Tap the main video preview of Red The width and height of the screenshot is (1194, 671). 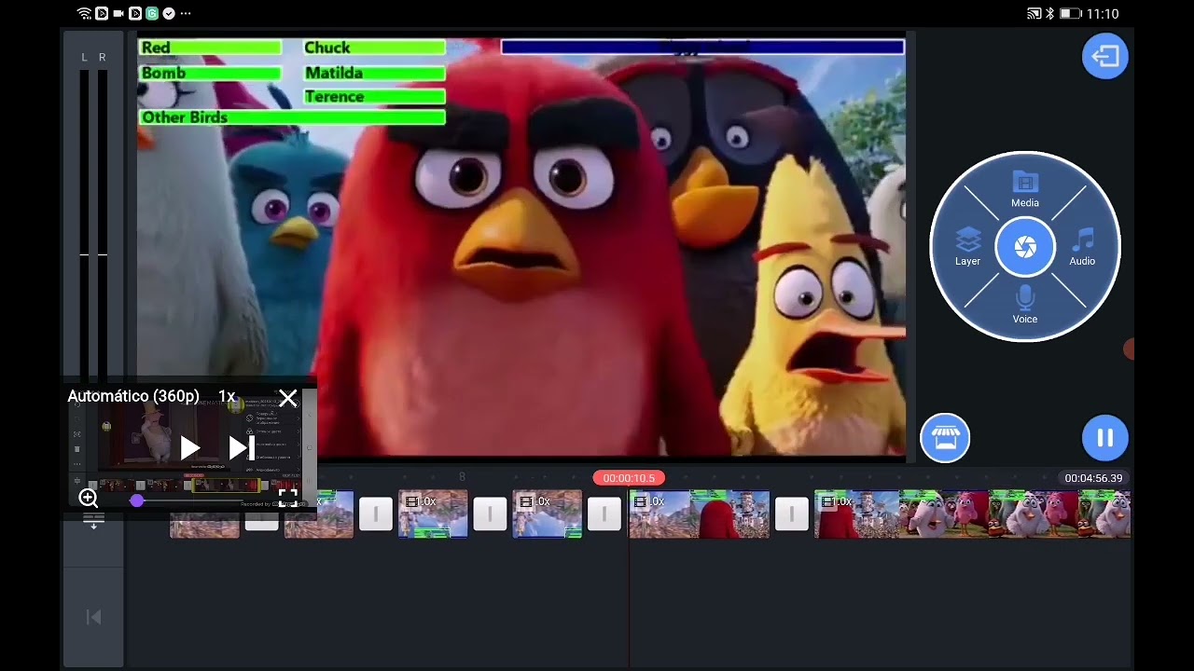(521, 247)
